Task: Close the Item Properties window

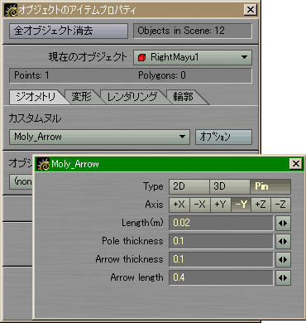Action: 251,10
